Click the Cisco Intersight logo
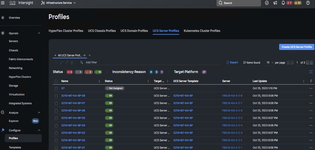This screenshot has height=150, width=315. point(21,3)
